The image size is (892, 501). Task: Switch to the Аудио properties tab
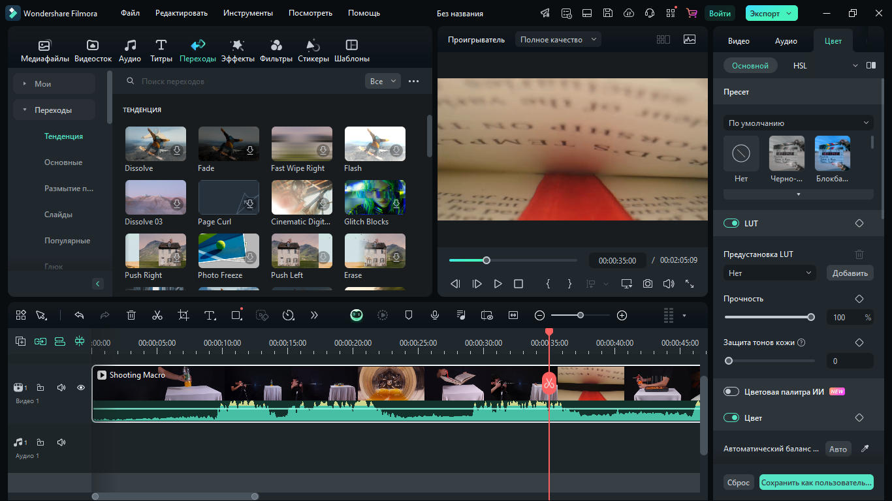coord(786,41)
